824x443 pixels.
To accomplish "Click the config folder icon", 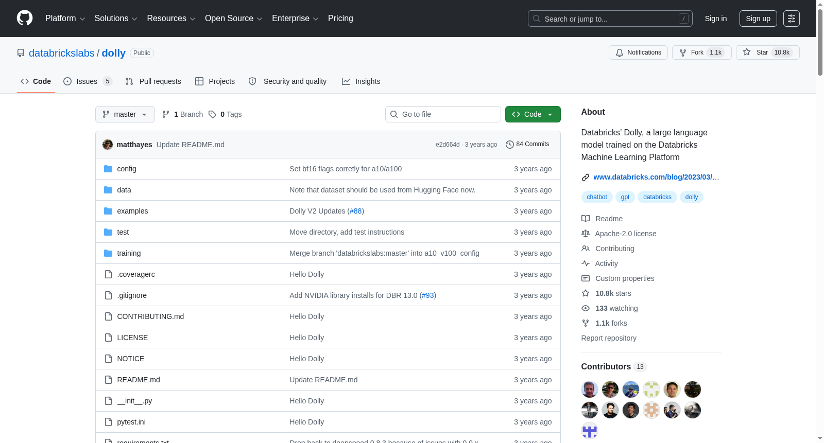I will pos(108,169).
